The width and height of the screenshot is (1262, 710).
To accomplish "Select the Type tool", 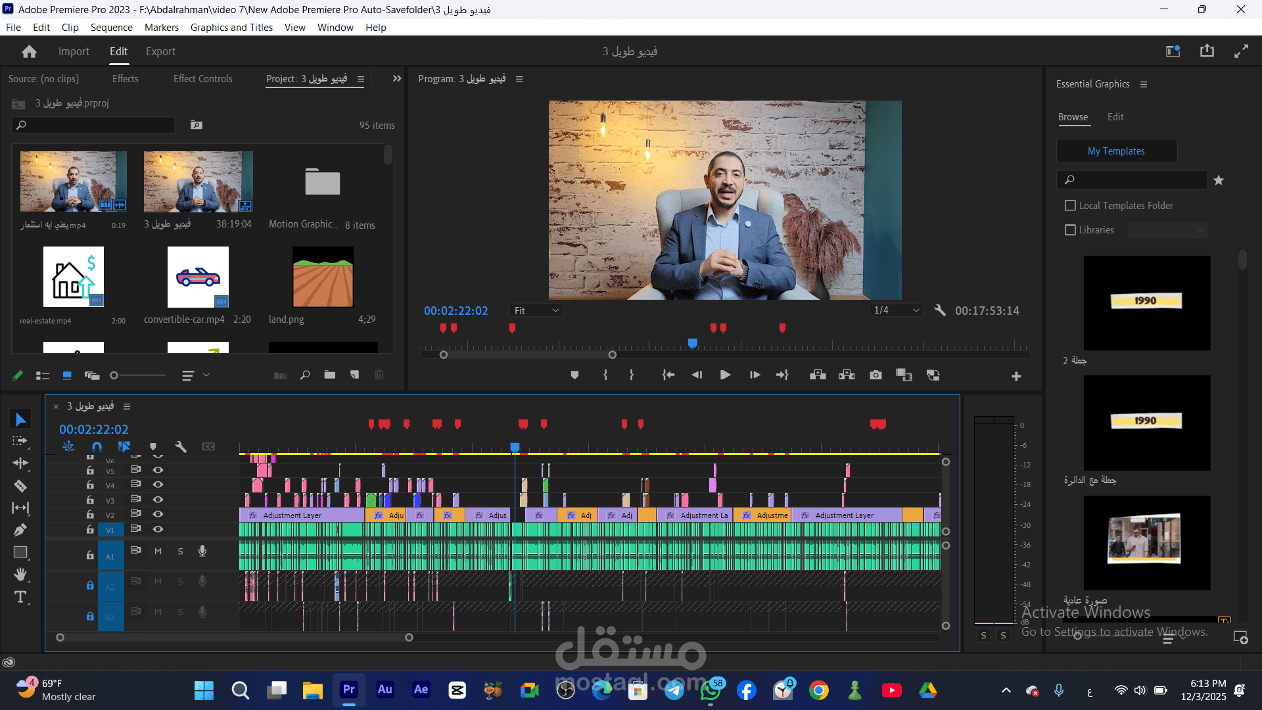I will 20,597.
